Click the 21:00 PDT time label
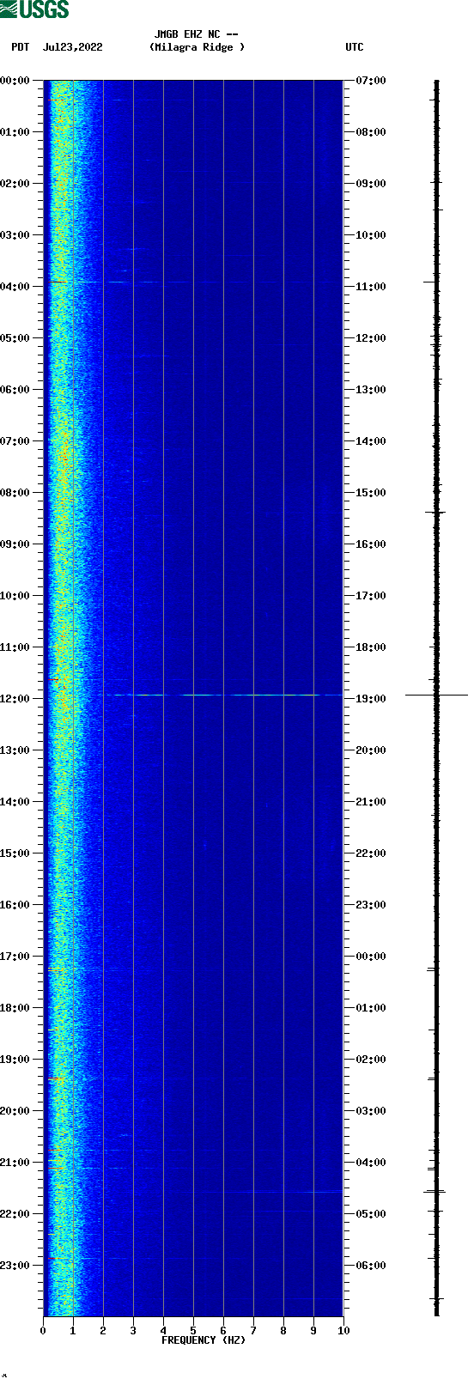Screen dimensions: 474x1385 15,1163
